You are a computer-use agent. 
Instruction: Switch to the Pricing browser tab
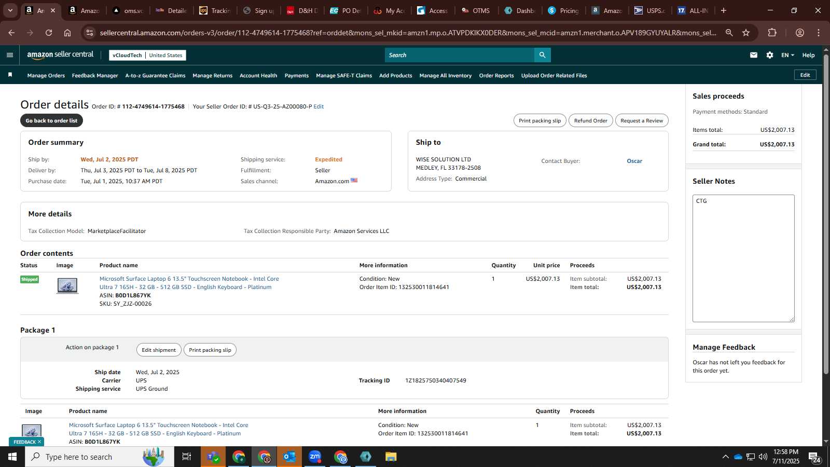(x=563, y=10)
